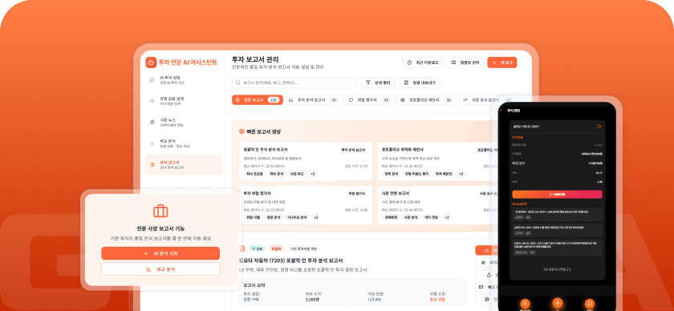Image resolution: width=674 pixels, height=311 pixels.
Task: Click the red confidential badge on report
Action: point(276,248)
